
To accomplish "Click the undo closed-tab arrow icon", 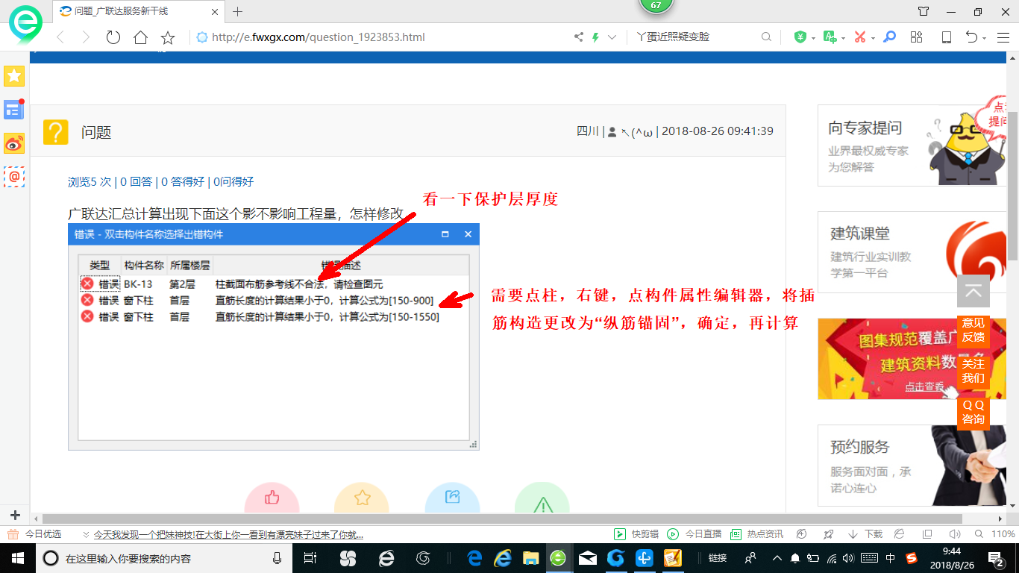I will pos(971,37).
